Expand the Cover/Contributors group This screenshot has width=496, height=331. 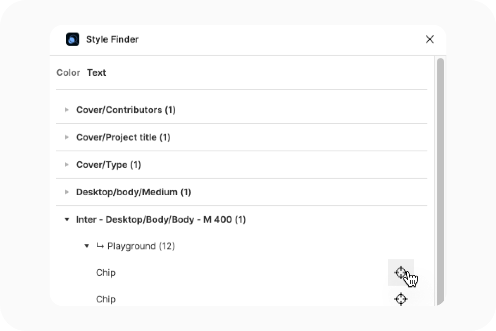pyautogui.click(x=67, y=110)
